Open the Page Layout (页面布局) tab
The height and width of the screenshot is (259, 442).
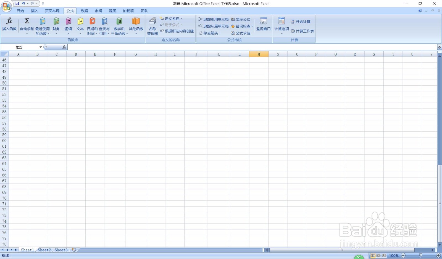tap(52, 11)
